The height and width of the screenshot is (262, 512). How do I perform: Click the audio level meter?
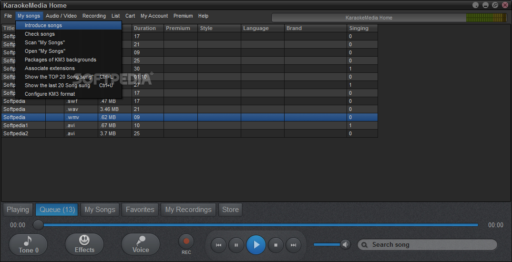[487, 18]
